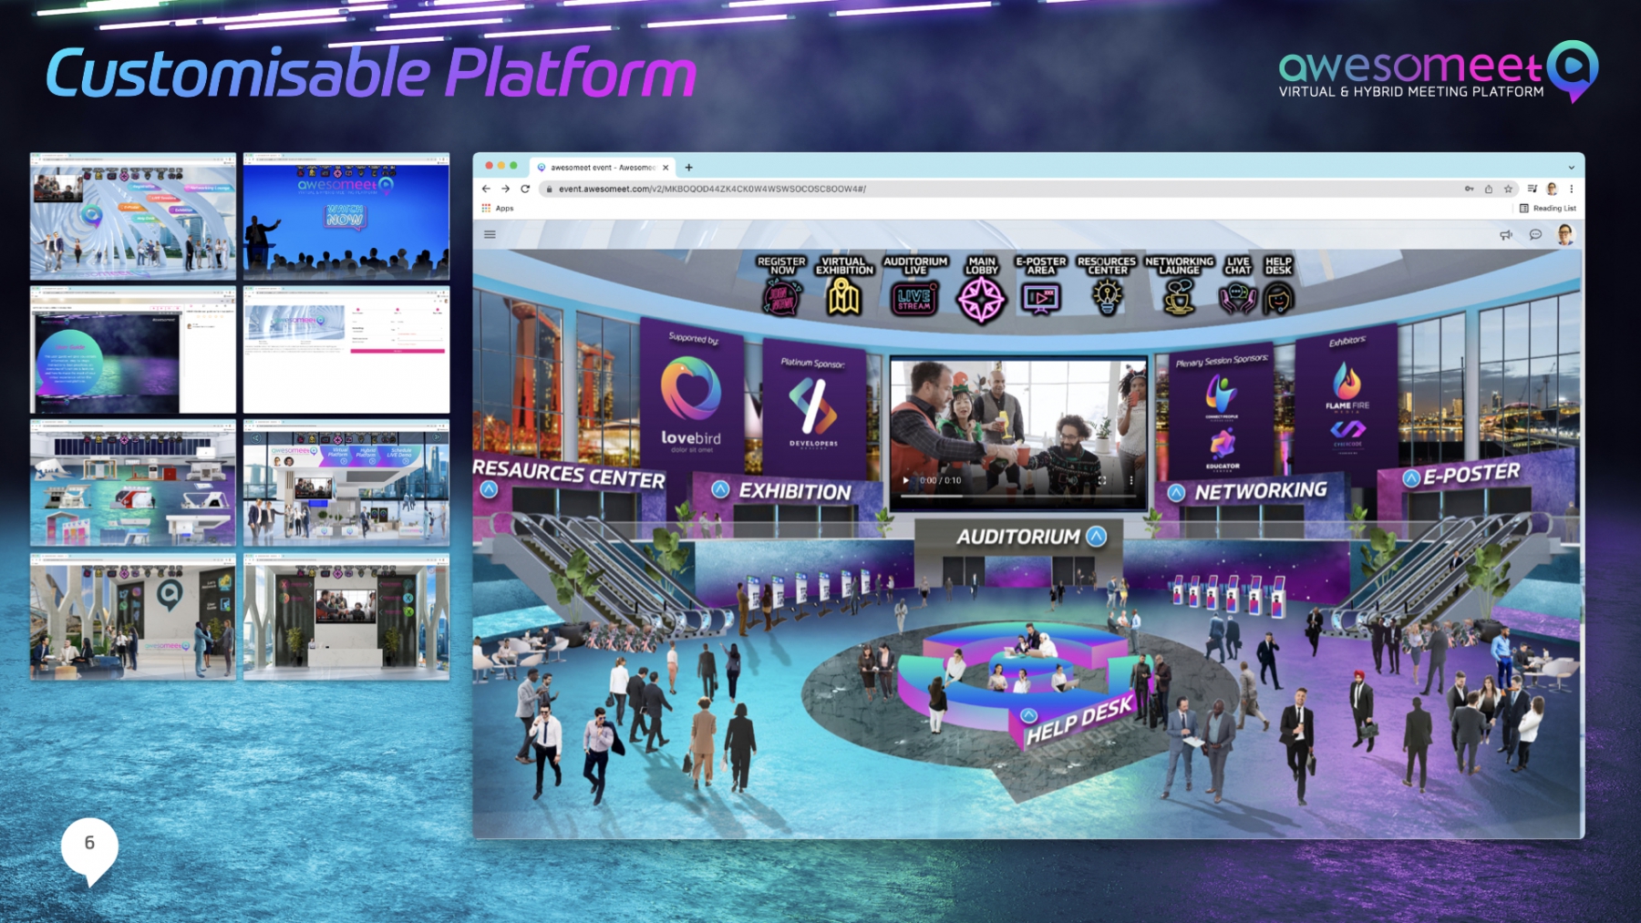This screenshot has height=923, width=1641.
Task: Open the password key icon in address bar
Action: (x=1469, y=189)
